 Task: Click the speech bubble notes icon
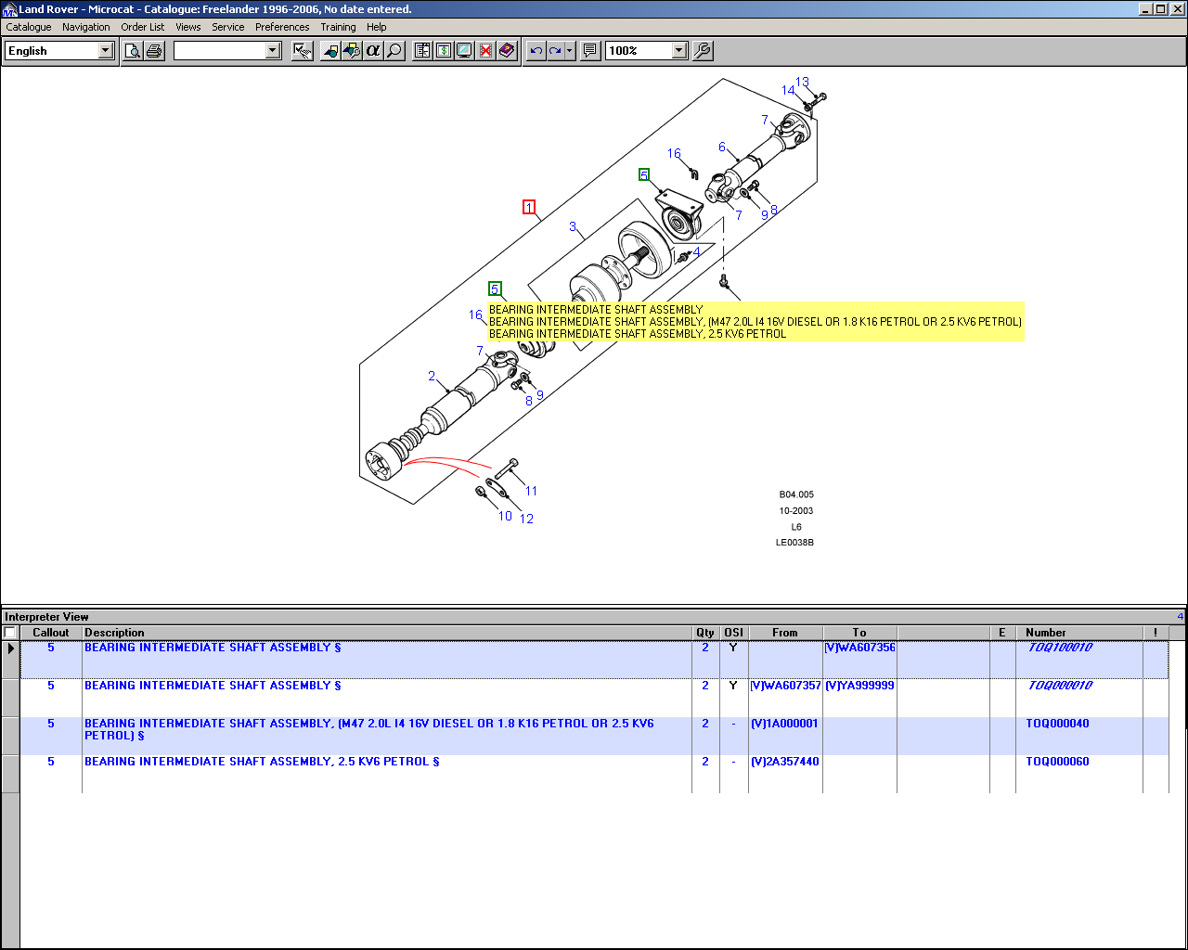(x=589, y=51)
